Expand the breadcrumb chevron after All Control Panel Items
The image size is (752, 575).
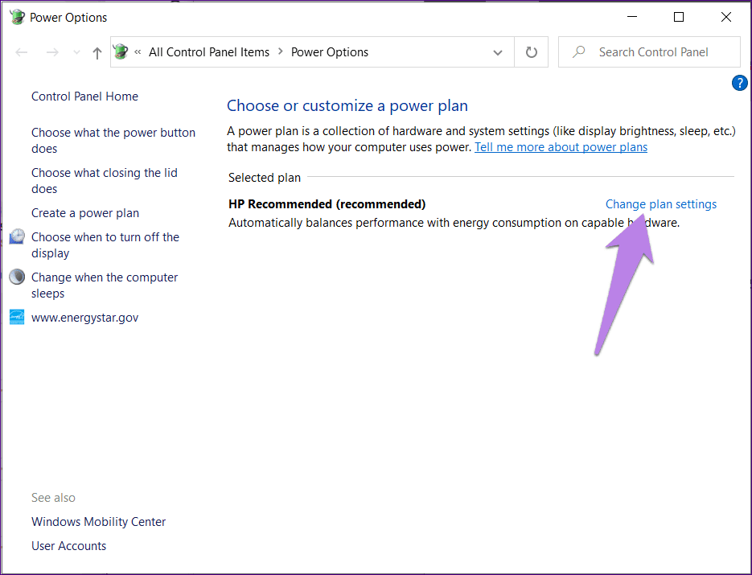click(281, 51)
